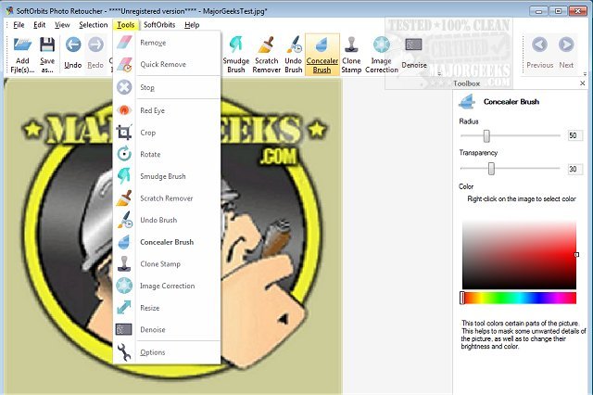
Task: Choose Undo Brush in the Tools menu
Action: tap(167, 220)
